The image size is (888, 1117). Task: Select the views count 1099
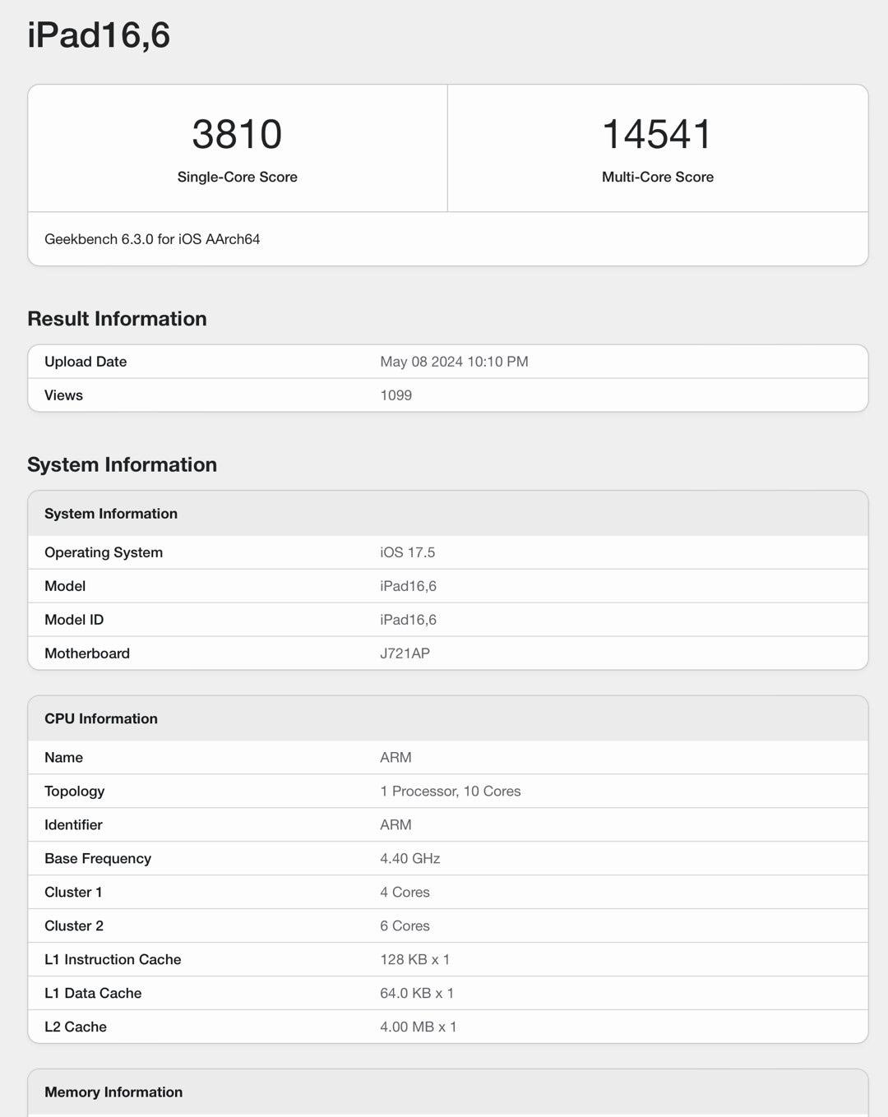pos(395,395)
